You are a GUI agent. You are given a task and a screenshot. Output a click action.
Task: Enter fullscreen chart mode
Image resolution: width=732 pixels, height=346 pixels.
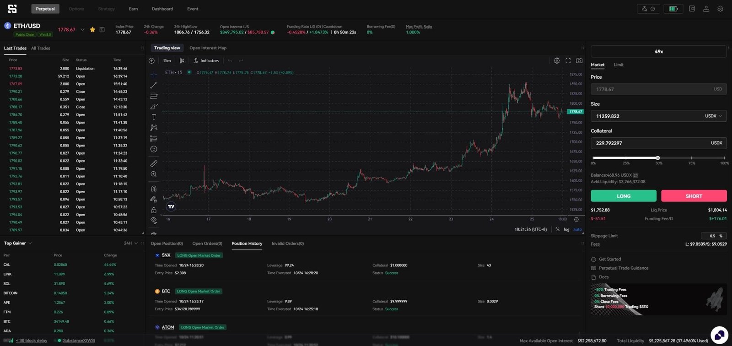coord(568,60)
